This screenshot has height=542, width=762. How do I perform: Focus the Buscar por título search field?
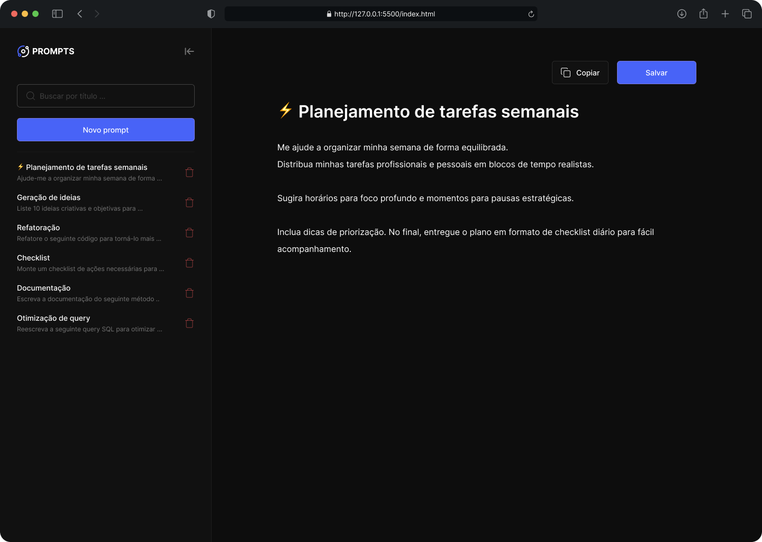(x=106, y=96)
